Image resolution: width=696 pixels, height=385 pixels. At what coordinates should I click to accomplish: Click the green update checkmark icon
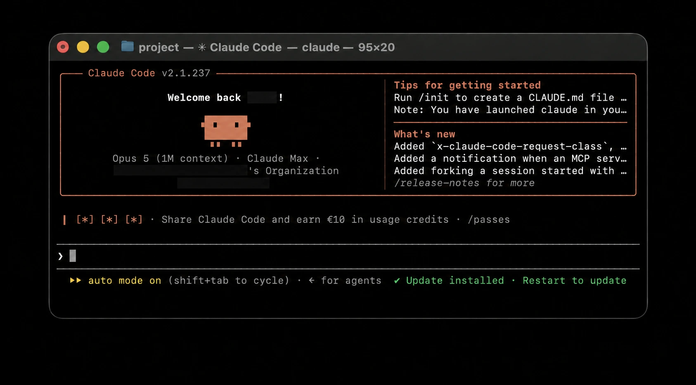coord(397,281)
